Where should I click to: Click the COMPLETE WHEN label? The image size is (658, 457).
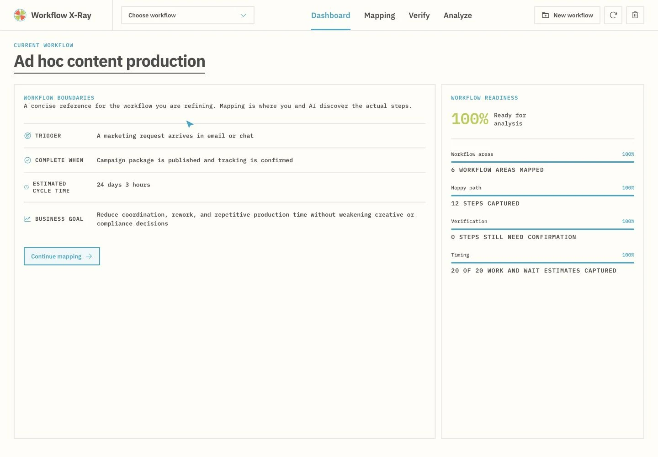tap(59, 160)
